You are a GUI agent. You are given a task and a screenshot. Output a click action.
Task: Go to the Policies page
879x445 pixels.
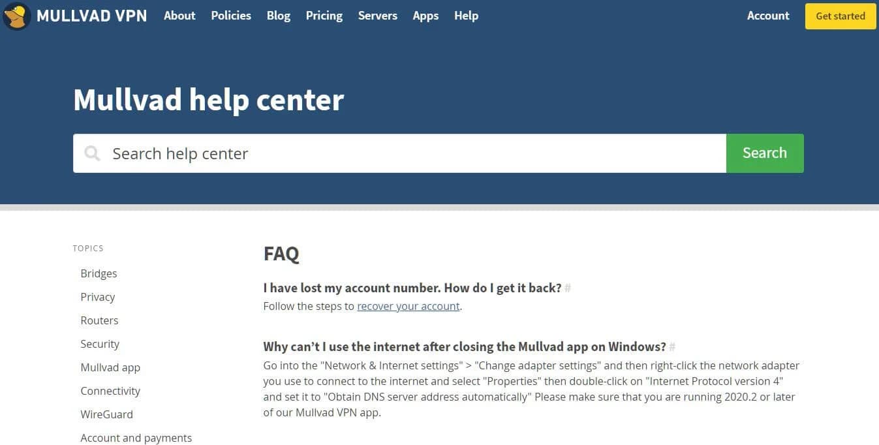[231, 16]
